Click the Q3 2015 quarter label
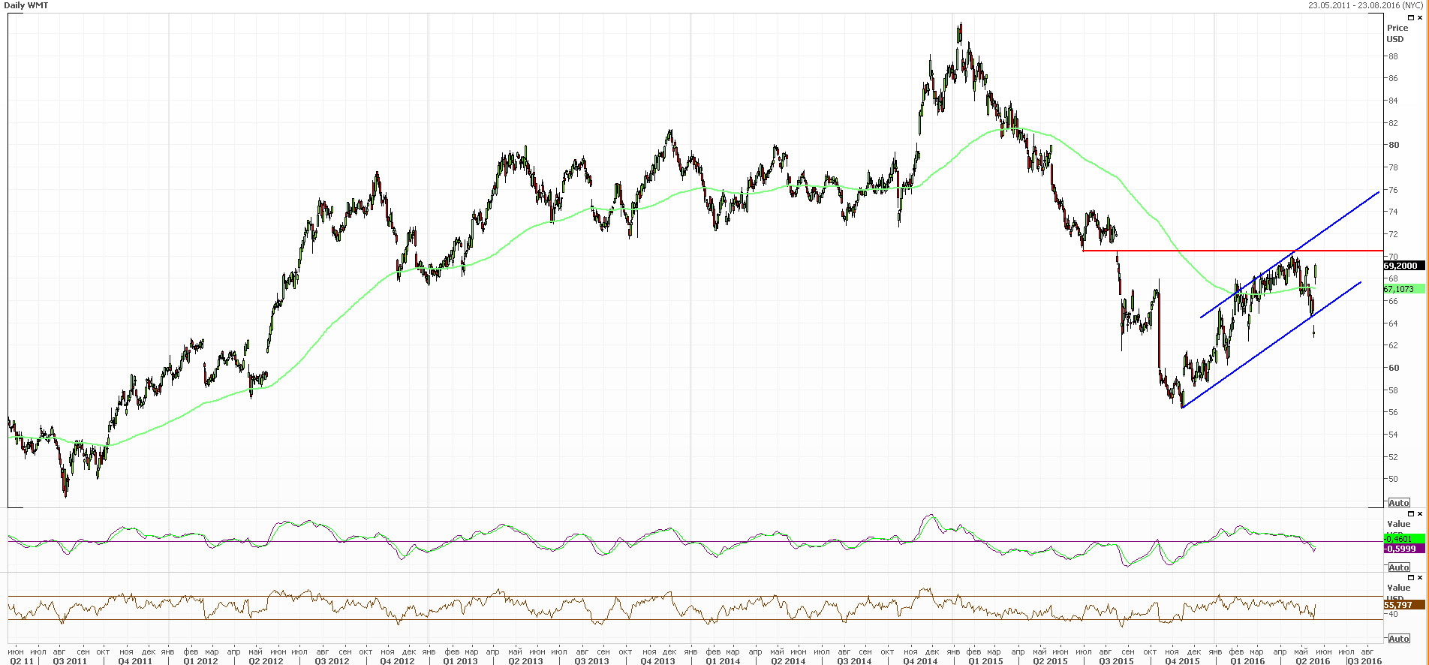 click(1117, 661)
